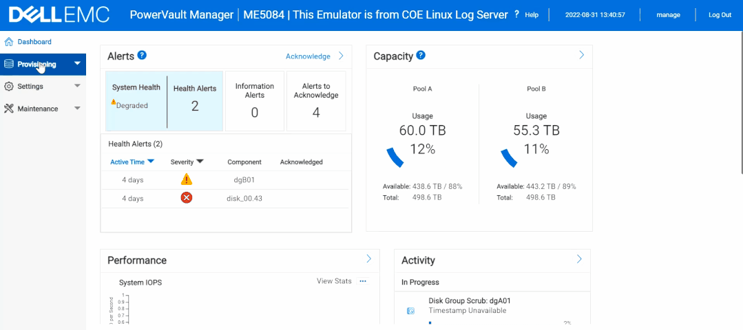Open the System IOPS ellipsis menu
Viewport: 743px width, 330px height.
pos(363,281)
